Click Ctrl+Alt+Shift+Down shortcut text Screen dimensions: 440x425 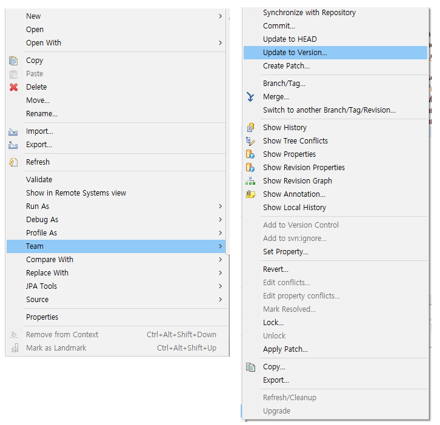pyautogui.click(x=181, y=335)
